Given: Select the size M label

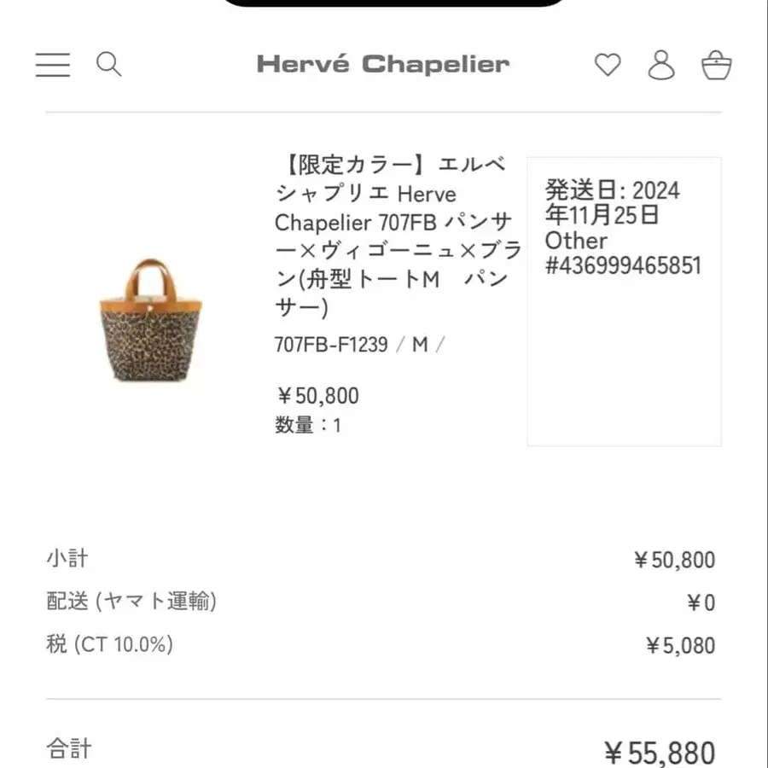Looking at the screenshot, I should point(418,345).
